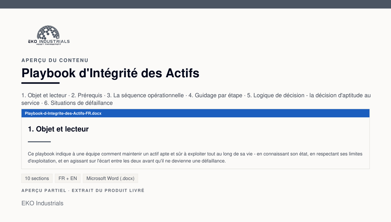Click the 'Aperçu partiel · Extrait du produit livré' note
The width and height of the screenshot is (391, 222).
(x=83, y=191)
